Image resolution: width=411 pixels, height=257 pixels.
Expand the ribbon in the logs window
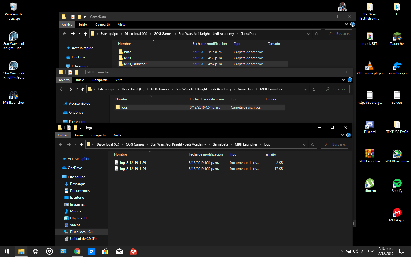coord(342,135)
